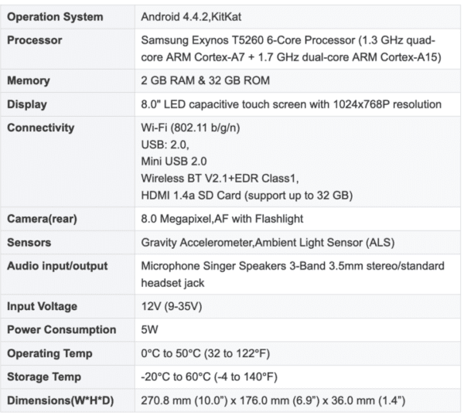This screenshot has height=419, width=464.
Task: Click the 8.0 Megapixel,AF with Flashlight text
Action: (x=222, y=219)
